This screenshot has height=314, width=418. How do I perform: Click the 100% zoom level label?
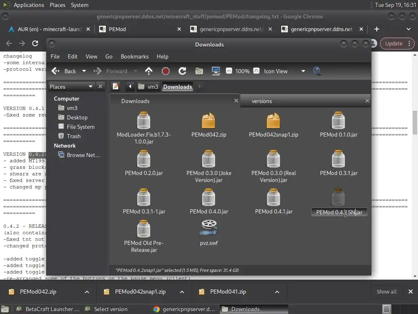click(242, 71)
